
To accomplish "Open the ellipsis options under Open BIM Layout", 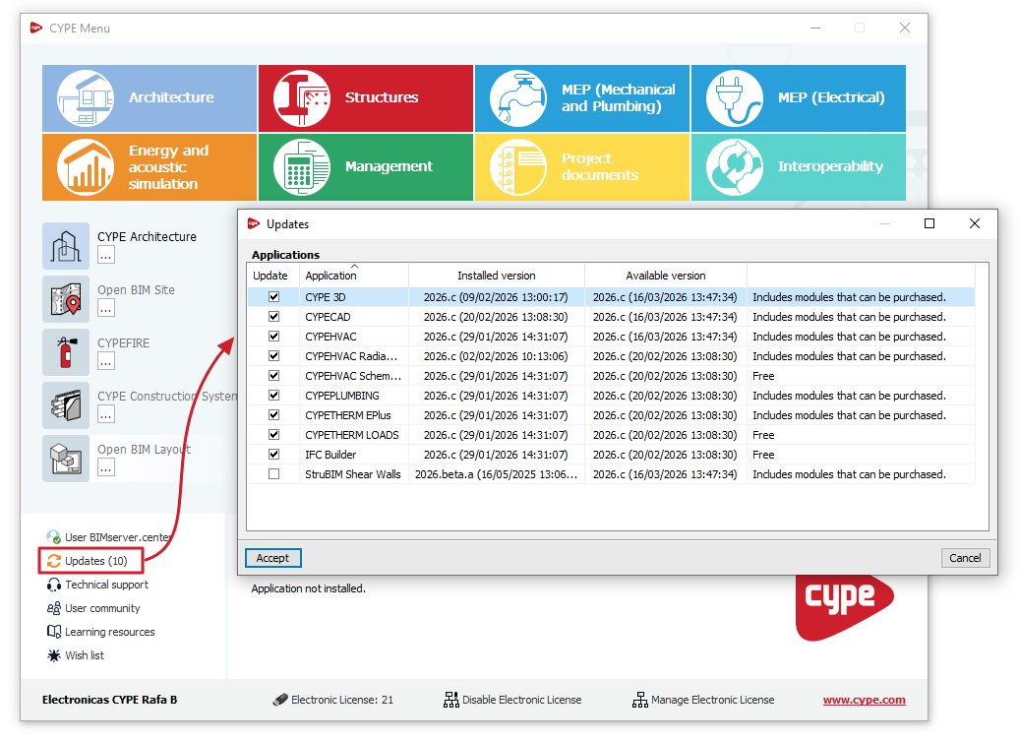I will tap(106, 468).
